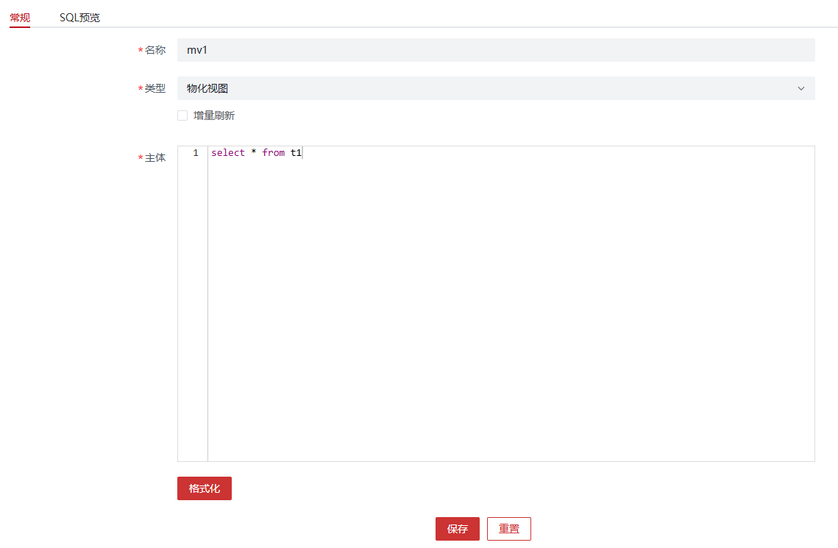Viewport: 838px width, 548px height.
Task: Click the 名称 field label
Action: [x=155, y=50]
